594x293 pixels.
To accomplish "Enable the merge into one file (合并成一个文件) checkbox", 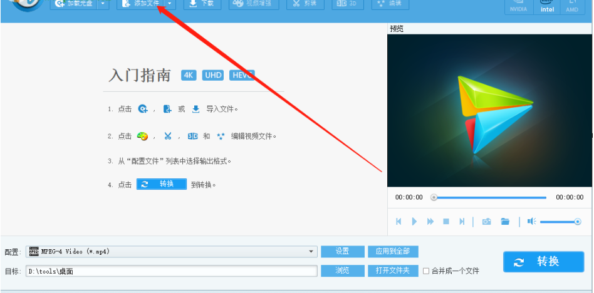I will [x=426, y=271].
